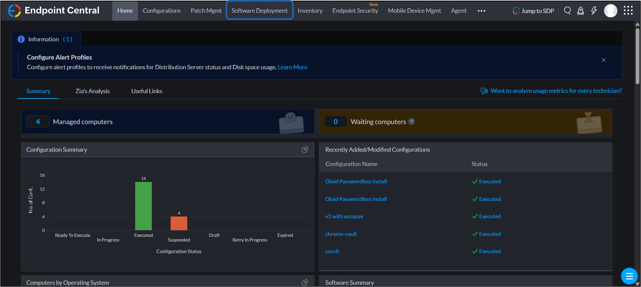This screenshot has width=641, height=287.
Task: Open the user profile avatar
Action: point(610,11)
